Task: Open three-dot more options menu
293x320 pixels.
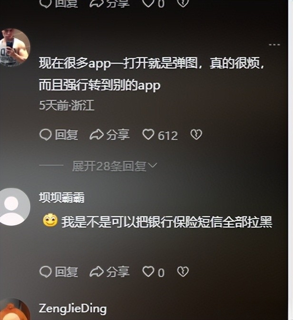Action: click(x=274, y=44)
